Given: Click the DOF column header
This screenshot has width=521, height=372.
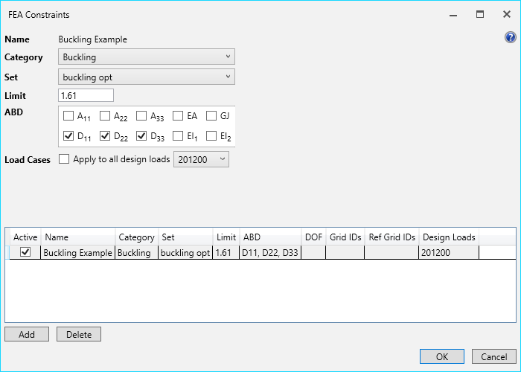Looking at the screenshot, I should tap(313, 237).
